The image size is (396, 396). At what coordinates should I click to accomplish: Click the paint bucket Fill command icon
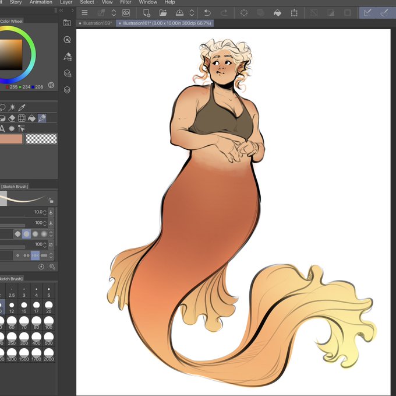tap(278, 13)
